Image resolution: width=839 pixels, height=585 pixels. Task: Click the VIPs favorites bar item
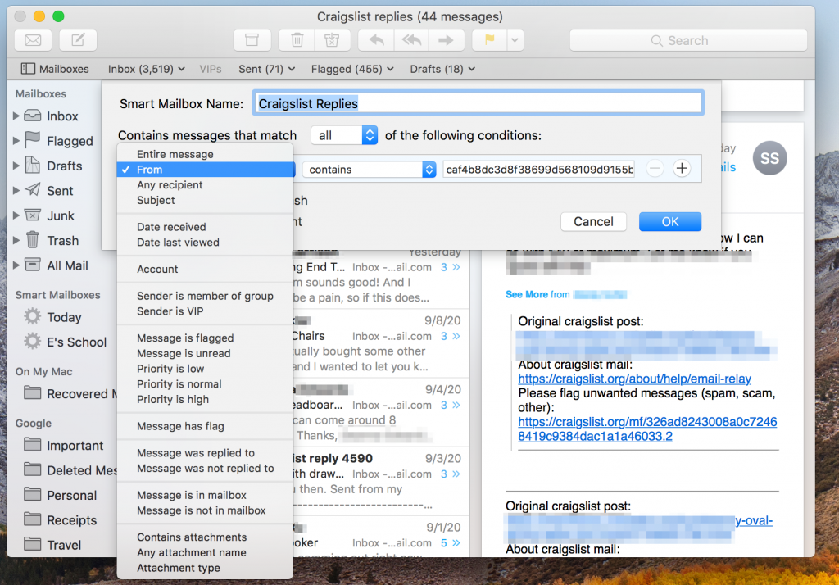(x=211, y=69)
